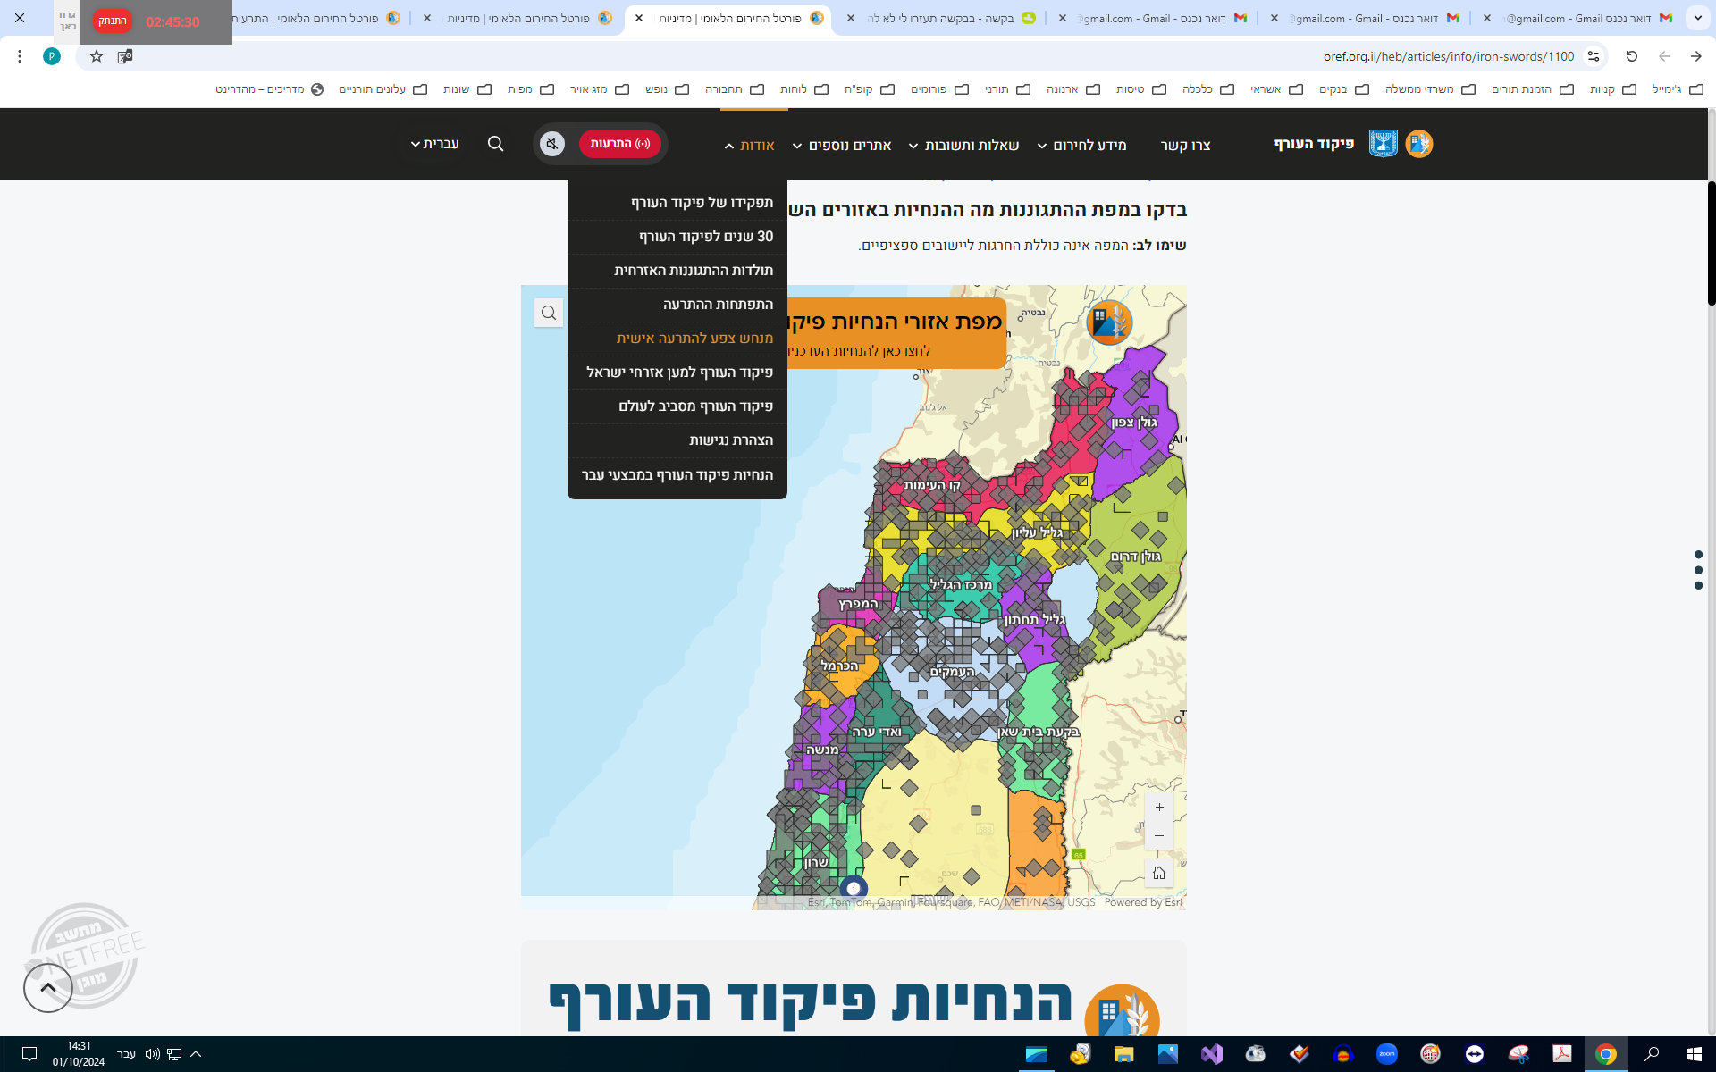Open Zoom from the Windows taskbar

(1386, 1054)
